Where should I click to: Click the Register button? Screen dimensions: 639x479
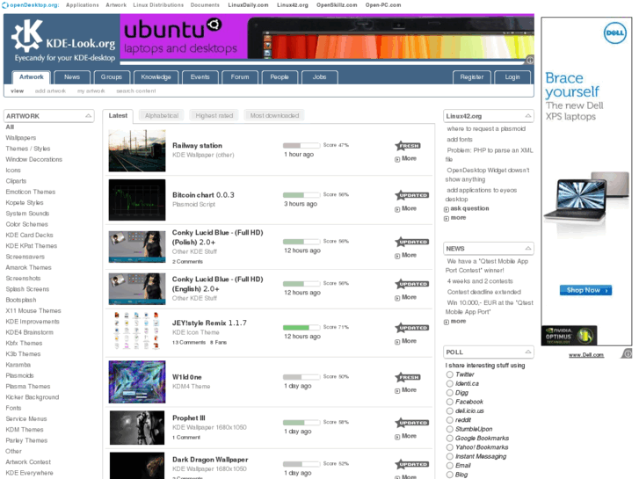click(x=471, y=77)
